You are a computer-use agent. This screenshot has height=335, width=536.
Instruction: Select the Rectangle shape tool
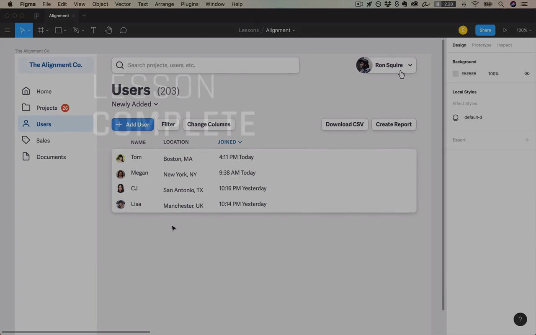pos(58,30)
